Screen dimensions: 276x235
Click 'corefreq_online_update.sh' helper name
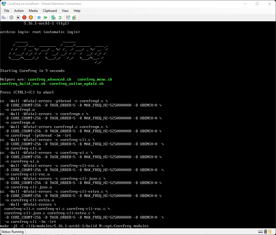(76, 84)
